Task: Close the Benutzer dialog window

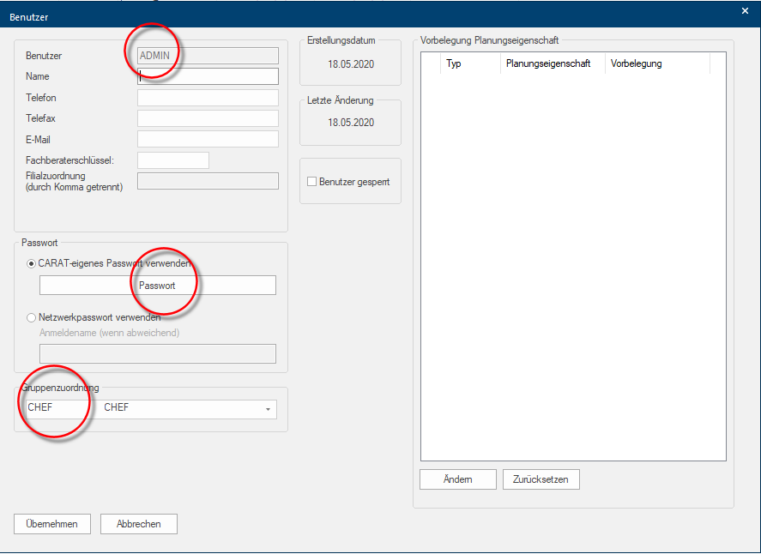Action: point(744,10)
